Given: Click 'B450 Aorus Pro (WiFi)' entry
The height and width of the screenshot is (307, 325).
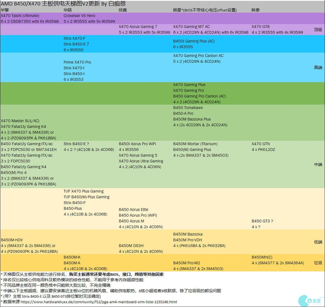Looking at the screenshot, I should (x=138, y=216).
